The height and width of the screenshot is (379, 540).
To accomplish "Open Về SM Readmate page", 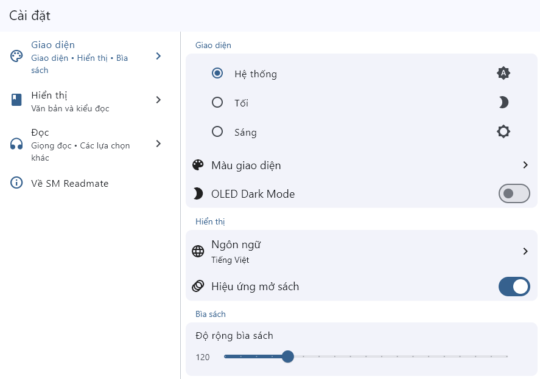I will tap(69, 183).
